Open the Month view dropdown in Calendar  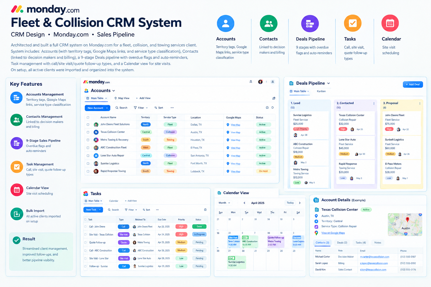224,203
